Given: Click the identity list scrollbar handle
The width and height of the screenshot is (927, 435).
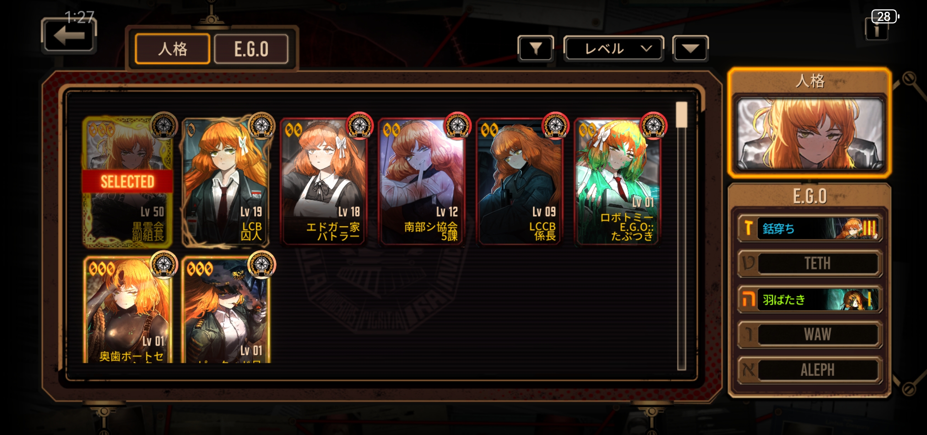Looking at the screenshot, I should (x=682, y=115).
